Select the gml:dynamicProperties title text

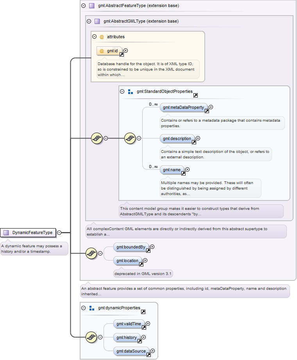coord(119,308)
